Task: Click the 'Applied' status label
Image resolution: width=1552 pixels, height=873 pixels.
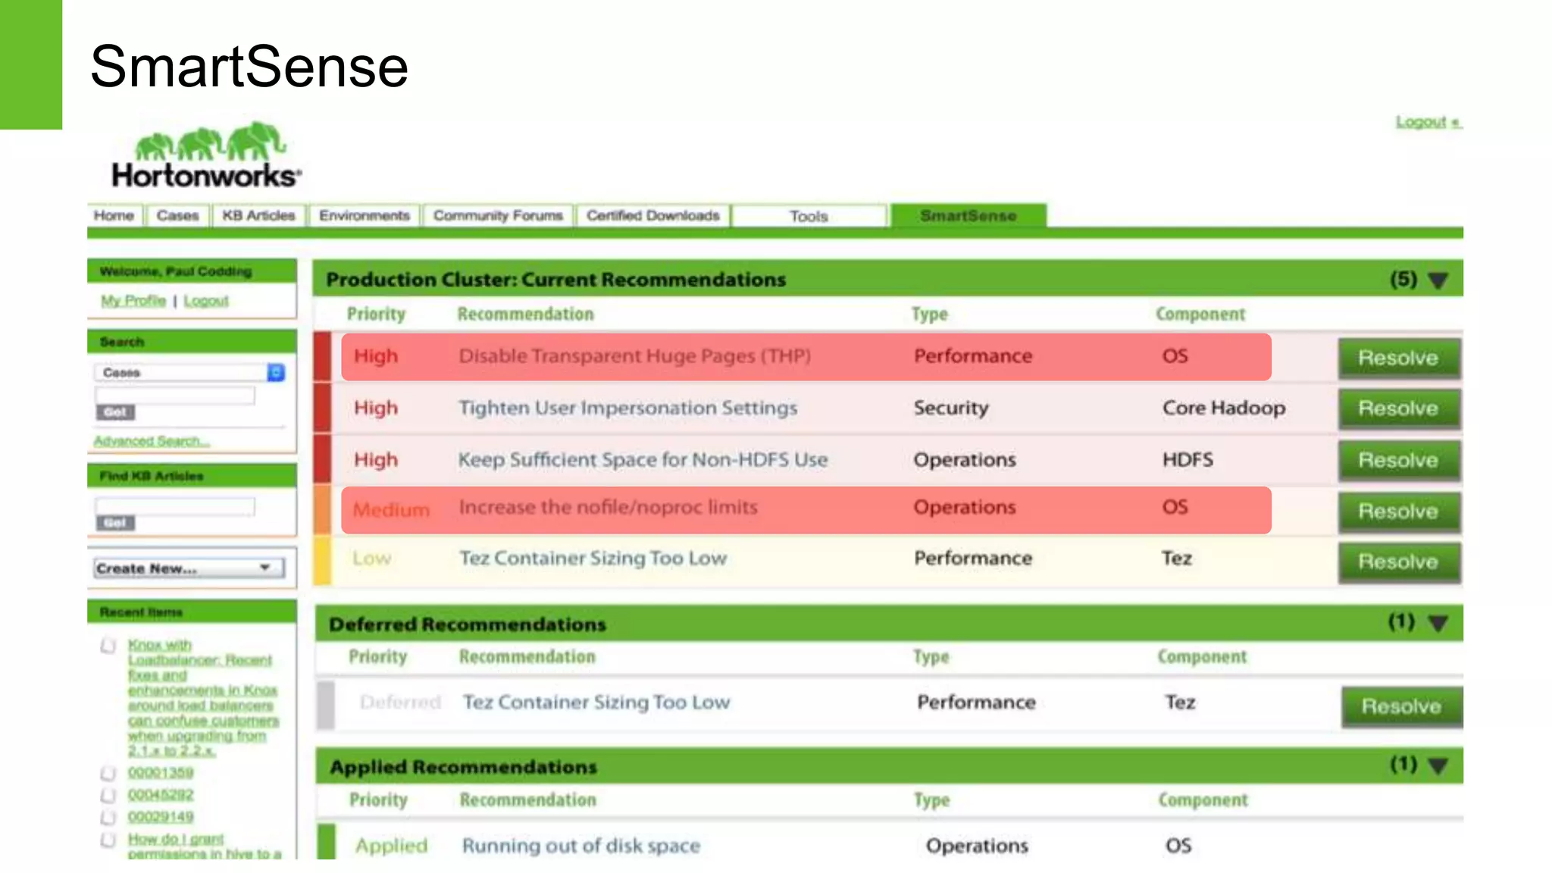Action: pos(391,846)
